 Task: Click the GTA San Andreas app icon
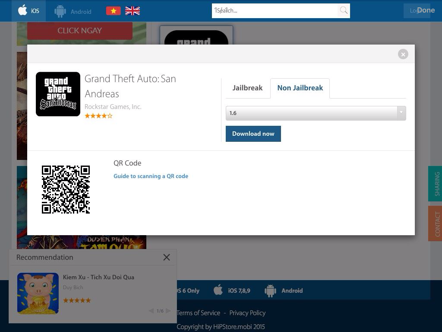point(58,94)
